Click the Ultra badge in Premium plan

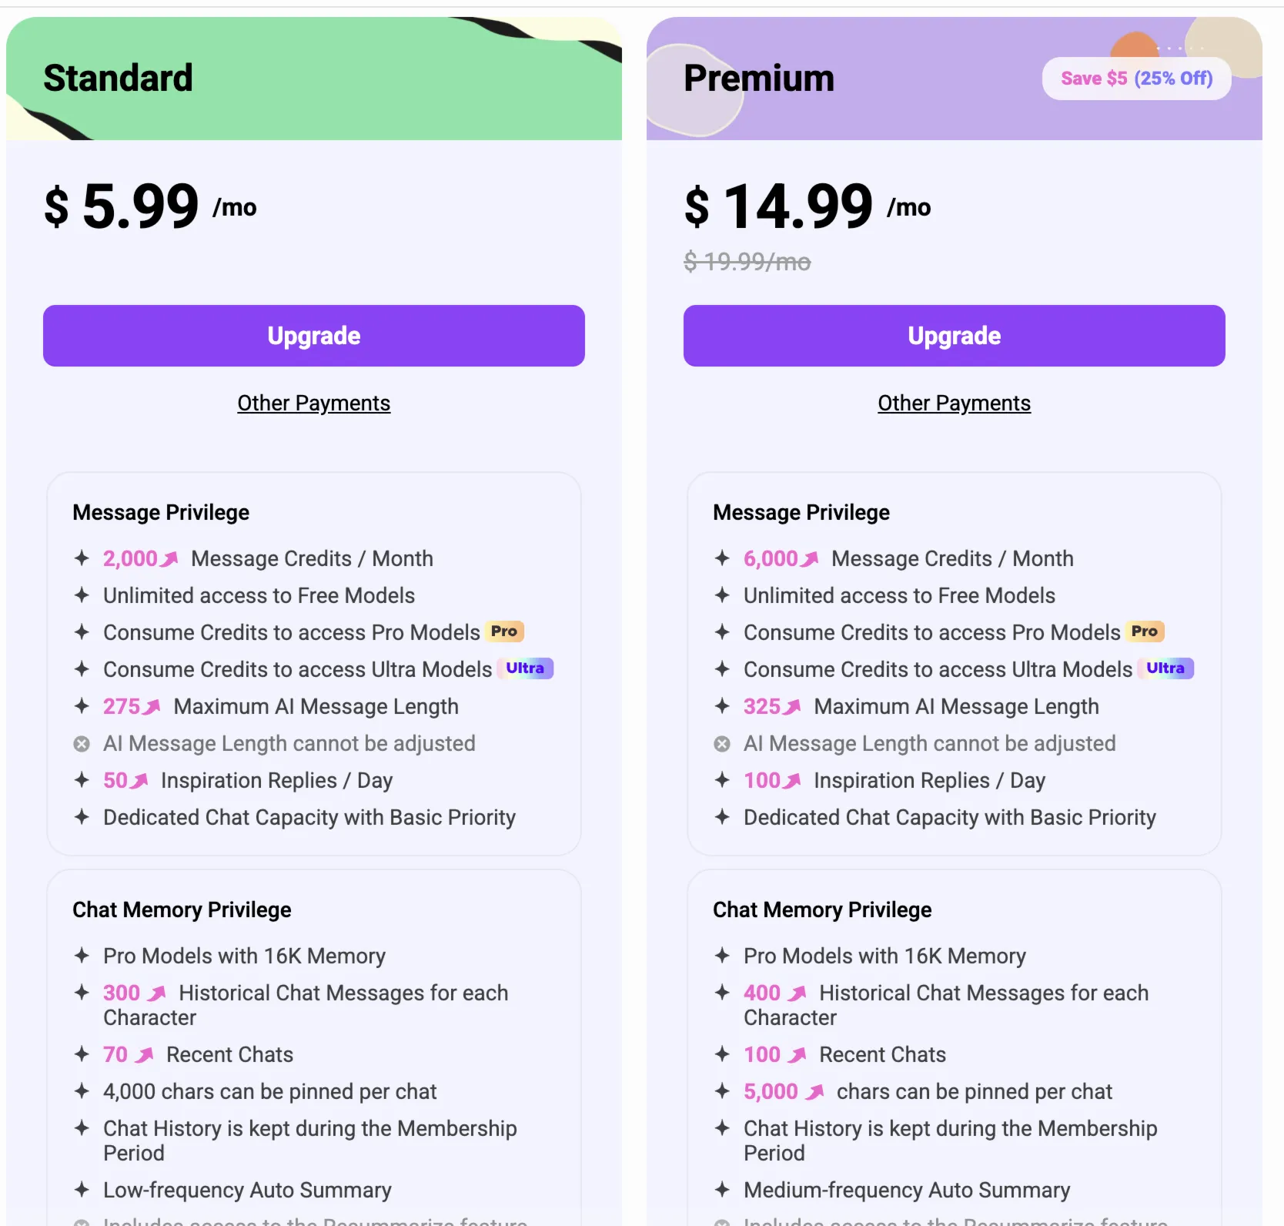pos(1165,668)
